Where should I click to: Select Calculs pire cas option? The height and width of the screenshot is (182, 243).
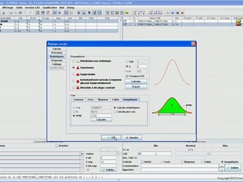(115, 112)
